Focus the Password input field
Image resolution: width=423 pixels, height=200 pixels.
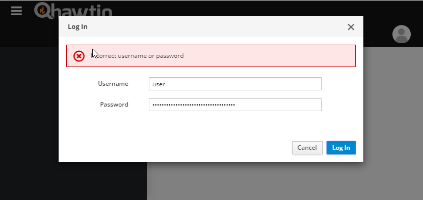235,105
